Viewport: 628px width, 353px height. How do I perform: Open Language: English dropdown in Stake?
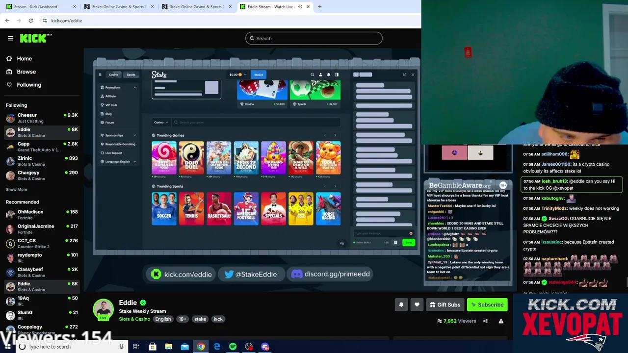point(118,162)
